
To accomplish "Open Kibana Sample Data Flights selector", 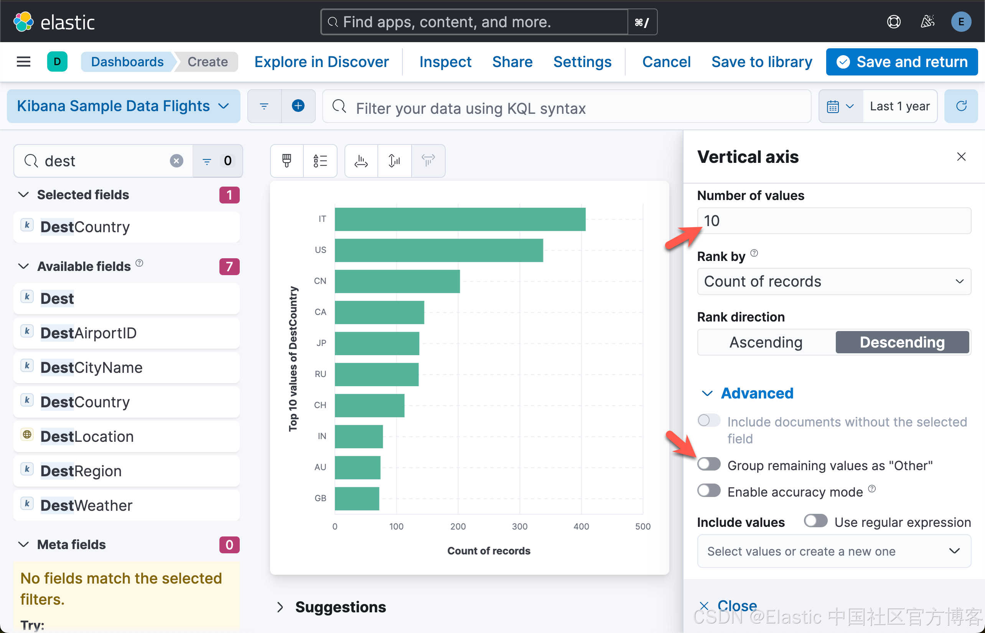I will click(x=124, y=106).
